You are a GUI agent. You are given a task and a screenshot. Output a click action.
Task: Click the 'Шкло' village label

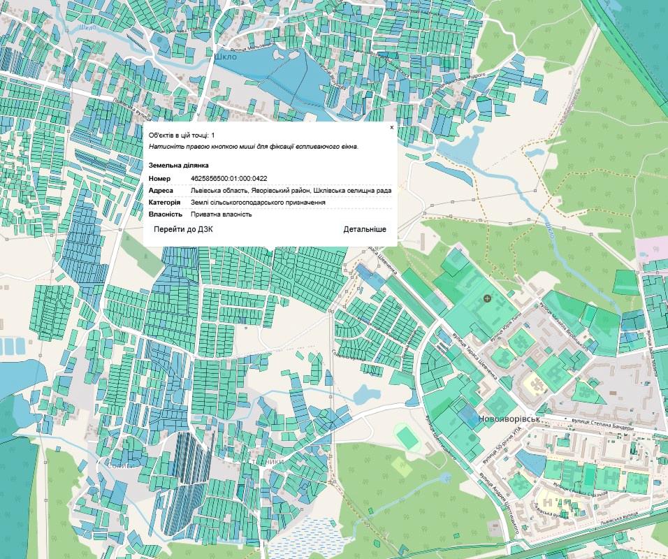(226, 57)
